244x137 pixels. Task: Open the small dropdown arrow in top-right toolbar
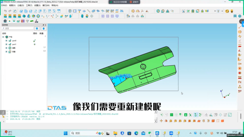215,11
